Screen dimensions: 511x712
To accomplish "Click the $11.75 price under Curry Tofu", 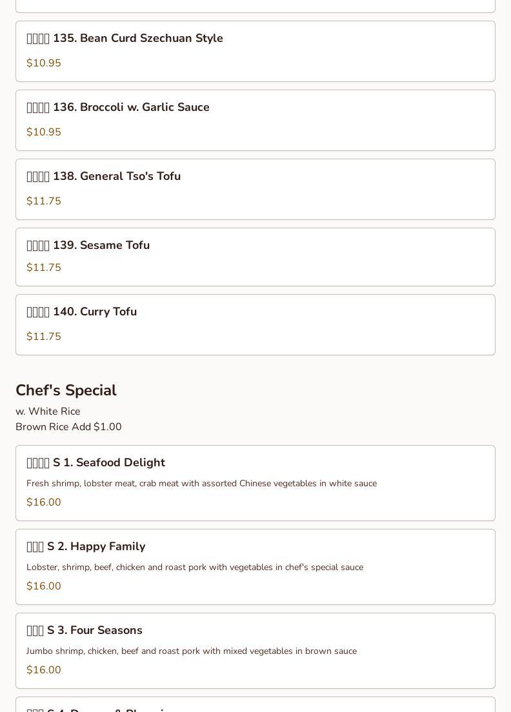I will tap(44, 337).
